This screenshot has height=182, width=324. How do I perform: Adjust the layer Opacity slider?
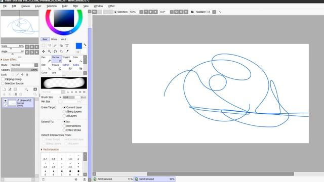click(24, 70)
